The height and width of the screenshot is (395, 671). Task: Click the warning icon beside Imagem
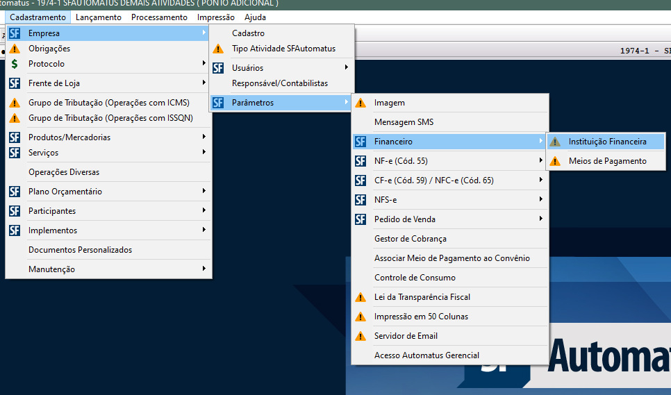point(361,103)
